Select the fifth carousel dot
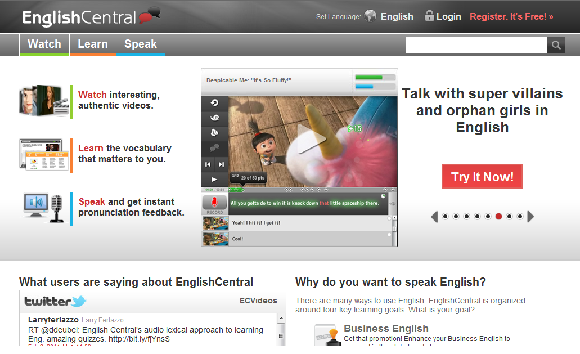 click(488, 216)
